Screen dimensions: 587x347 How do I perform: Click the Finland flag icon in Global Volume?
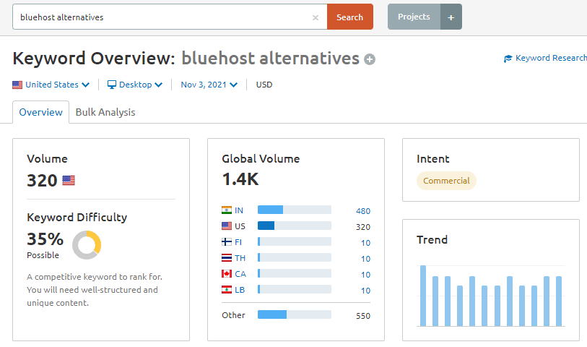(x=227, y=242)
